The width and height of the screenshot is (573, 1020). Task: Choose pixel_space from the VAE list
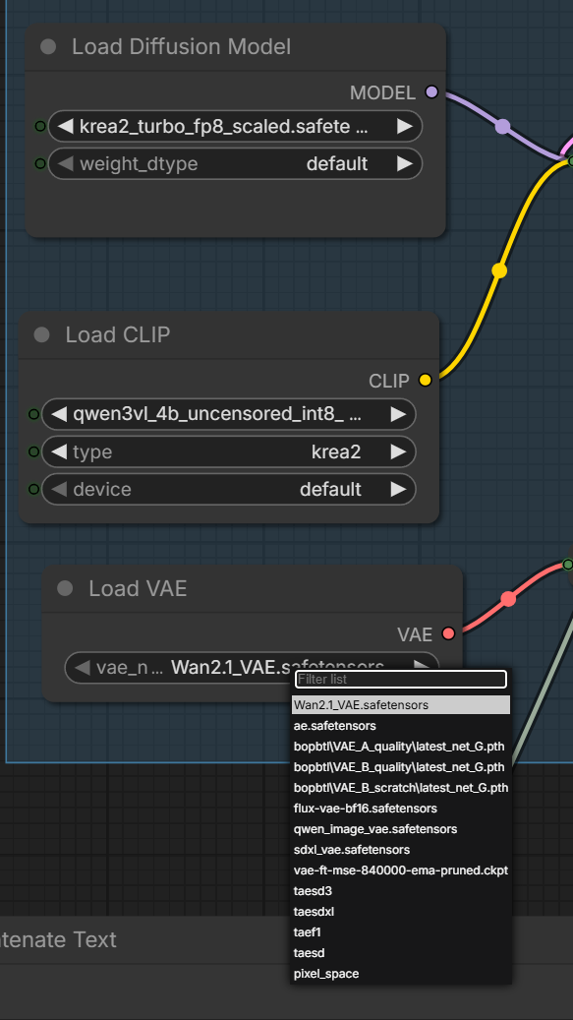[x=401, y=974]
